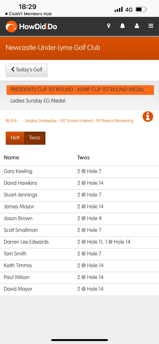Tap the Twos column header
Screen dimensions: 159x344
coord(83,158)
